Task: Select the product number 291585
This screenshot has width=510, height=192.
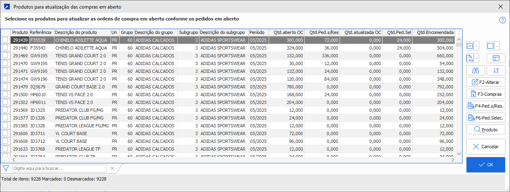Action: pyautogui.click(x=20, y=126)
